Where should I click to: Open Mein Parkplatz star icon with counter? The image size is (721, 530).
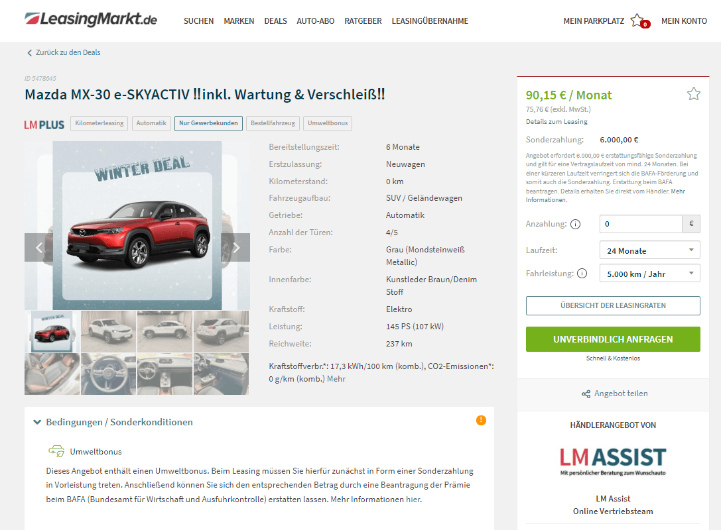click(x=639, y=21)
